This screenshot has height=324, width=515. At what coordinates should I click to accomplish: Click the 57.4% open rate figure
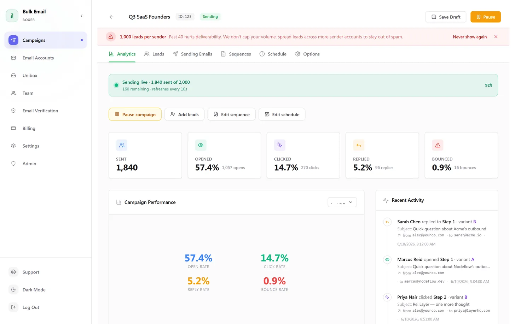(x=198, y=258)
